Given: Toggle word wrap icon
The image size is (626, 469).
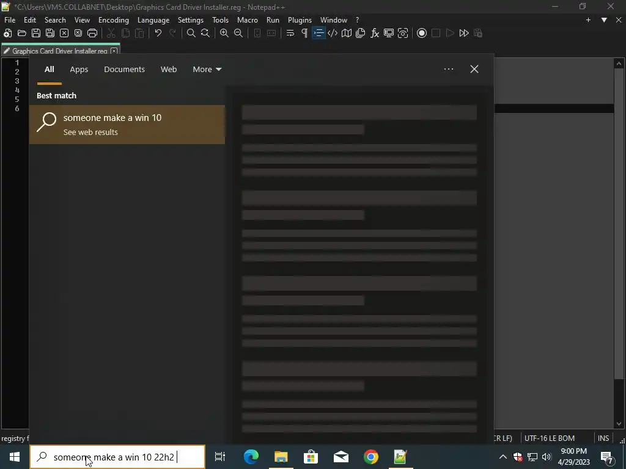Looking at the screenshot, I should tap(290, 33).
